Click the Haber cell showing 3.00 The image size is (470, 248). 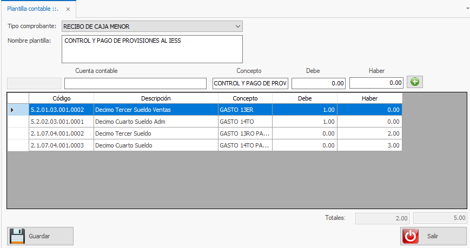click(369, 145)
